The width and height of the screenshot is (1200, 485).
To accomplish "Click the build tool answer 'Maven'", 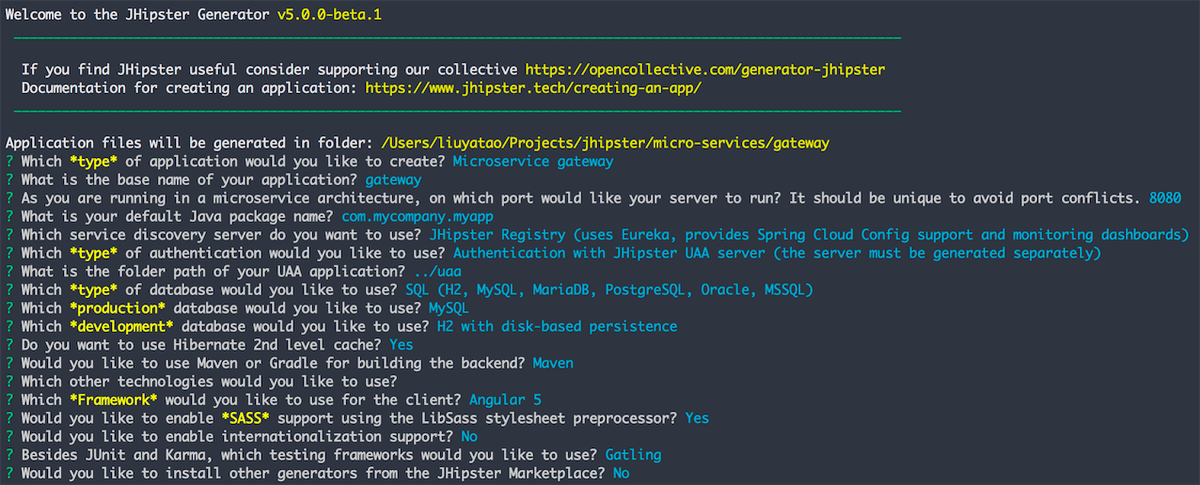I will click(x=553, y=363).
